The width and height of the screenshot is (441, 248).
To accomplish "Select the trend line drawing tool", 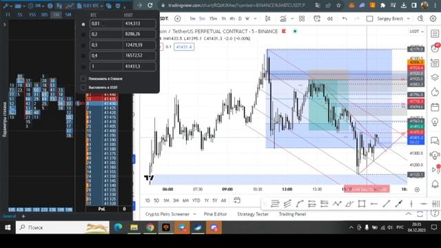I will (x=387, y=204).
